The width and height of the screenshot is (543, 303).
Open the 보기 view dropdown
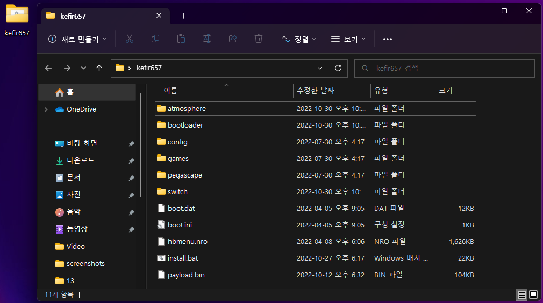348,39
